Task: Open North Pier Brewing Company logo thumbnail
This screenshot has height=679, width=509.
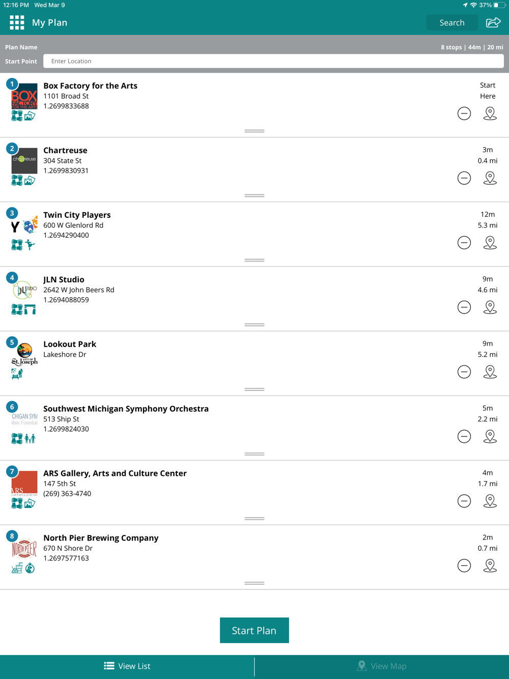Action: [24, 549]
